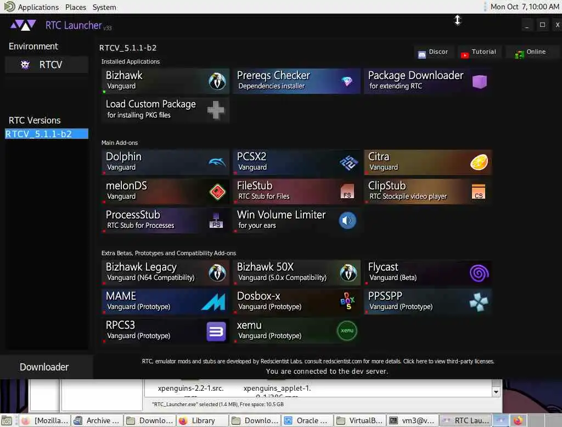Select xpenguins_applet-1 file in file manager

[277, 388]
